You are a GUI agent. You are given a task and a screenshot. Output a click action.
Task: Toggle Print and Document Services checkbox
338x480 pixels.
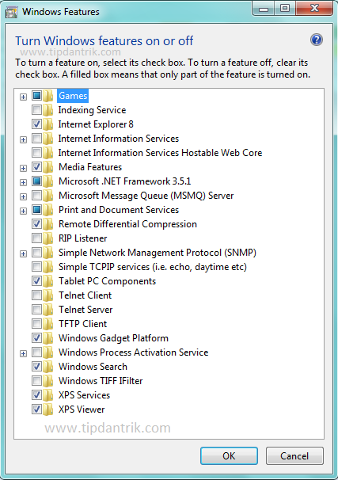pos(36,210)
